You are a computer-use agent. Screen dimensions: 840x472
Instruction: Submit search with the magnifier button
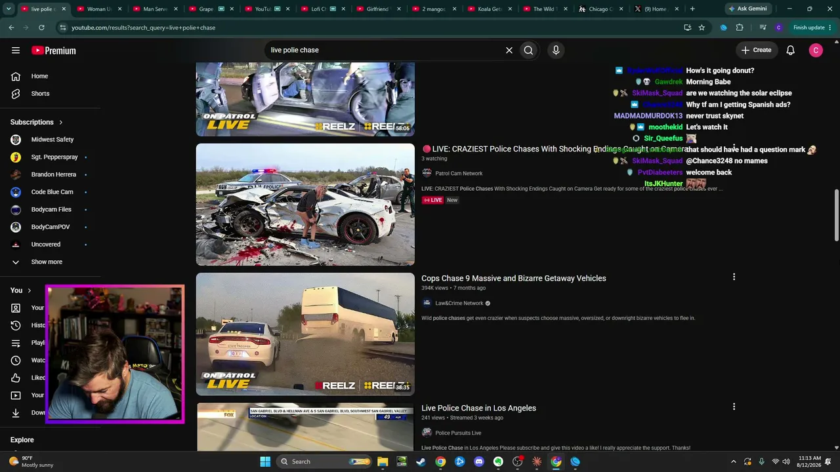(x=528, y=50)
